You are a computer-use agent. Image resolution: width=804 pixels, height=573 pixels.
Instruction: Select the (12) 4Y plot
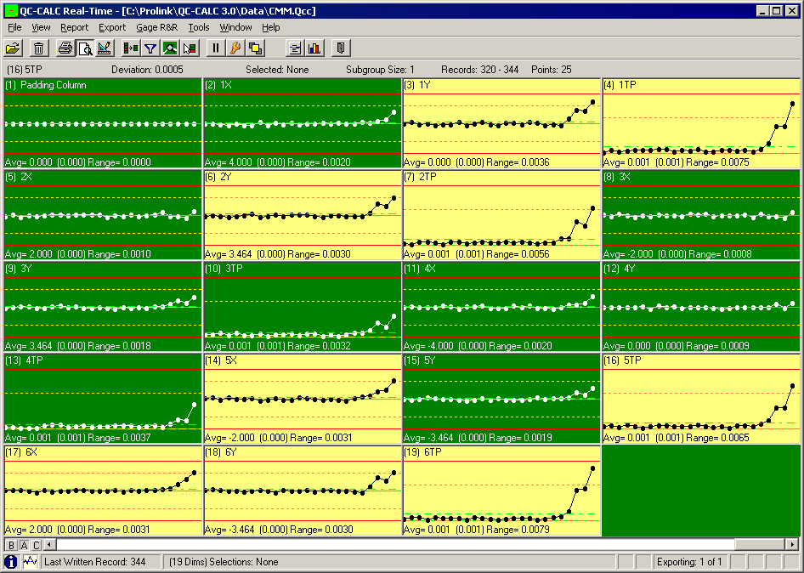[x=701, y=307]
